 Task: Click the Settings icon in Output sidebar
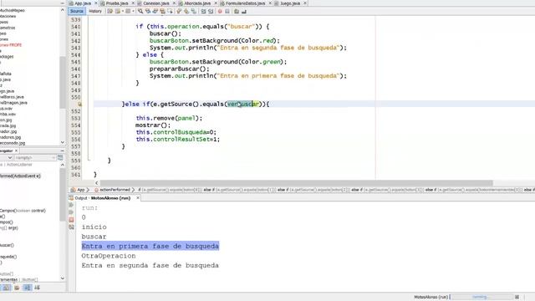coord(71,227)
